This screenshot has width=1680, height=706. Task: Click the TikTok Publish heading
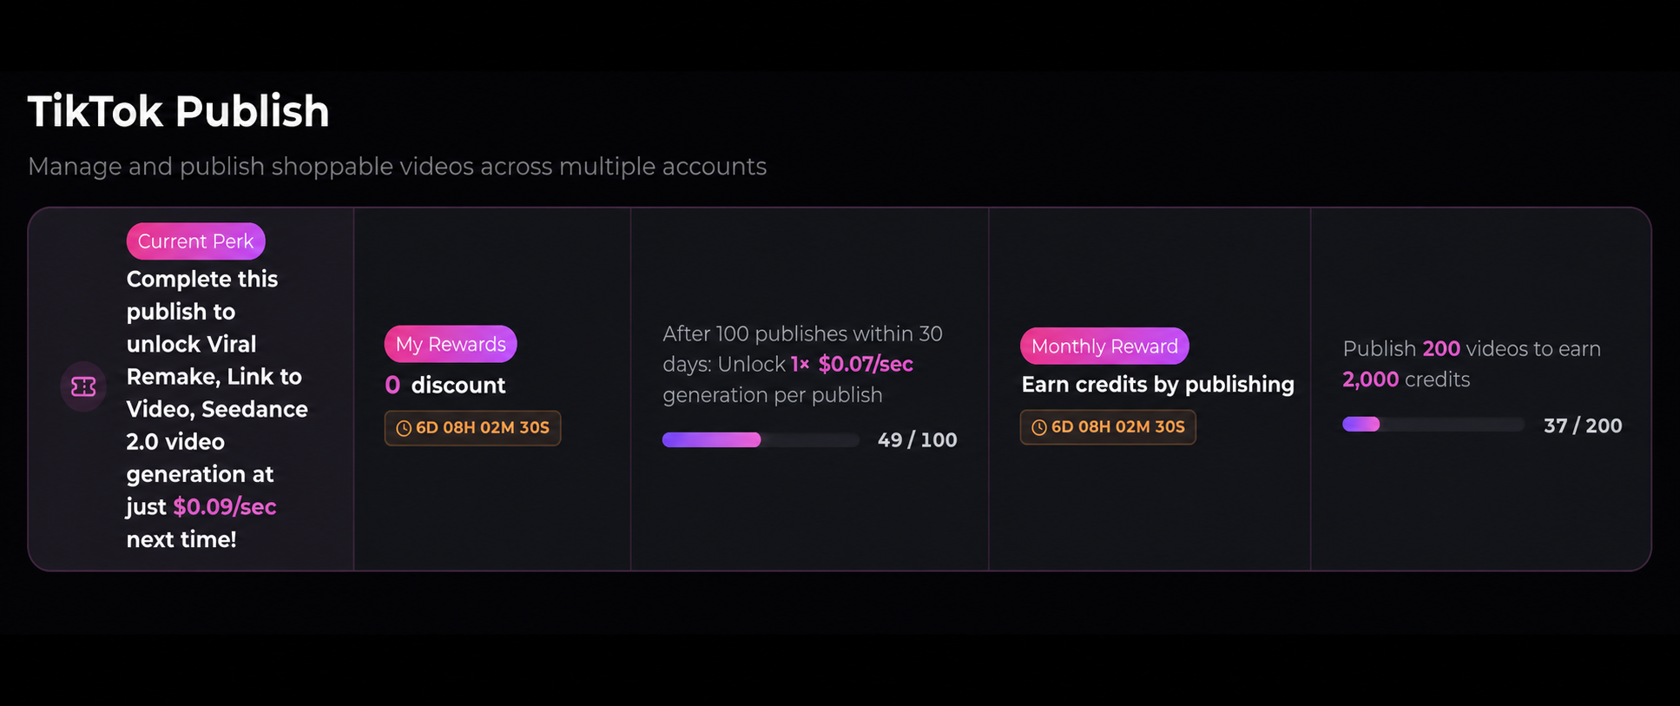point(179,112)
